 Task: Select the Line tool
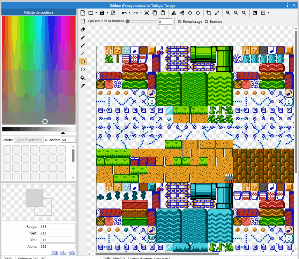click(x=83, y=54)
